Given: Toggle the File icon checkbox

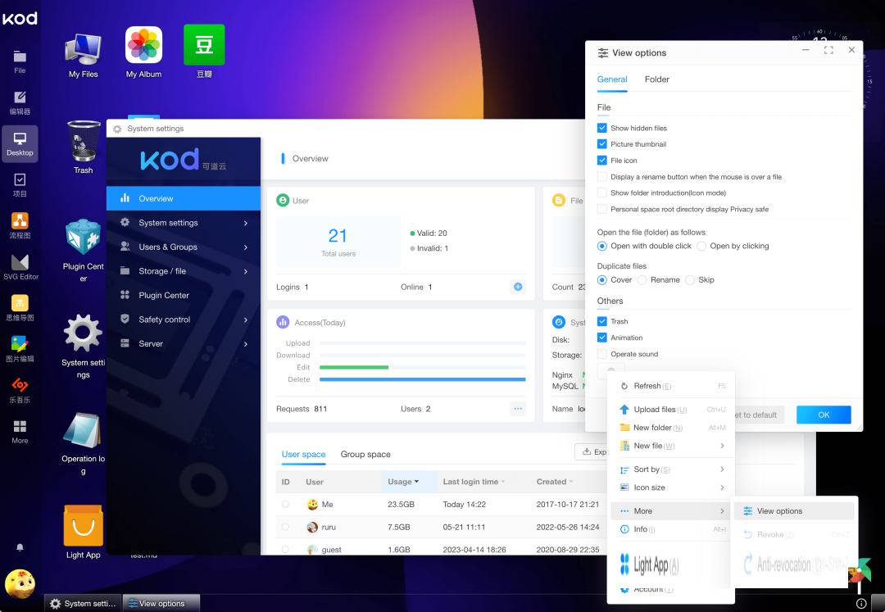Looking at the screenshot, I should [x=602, y=161].
